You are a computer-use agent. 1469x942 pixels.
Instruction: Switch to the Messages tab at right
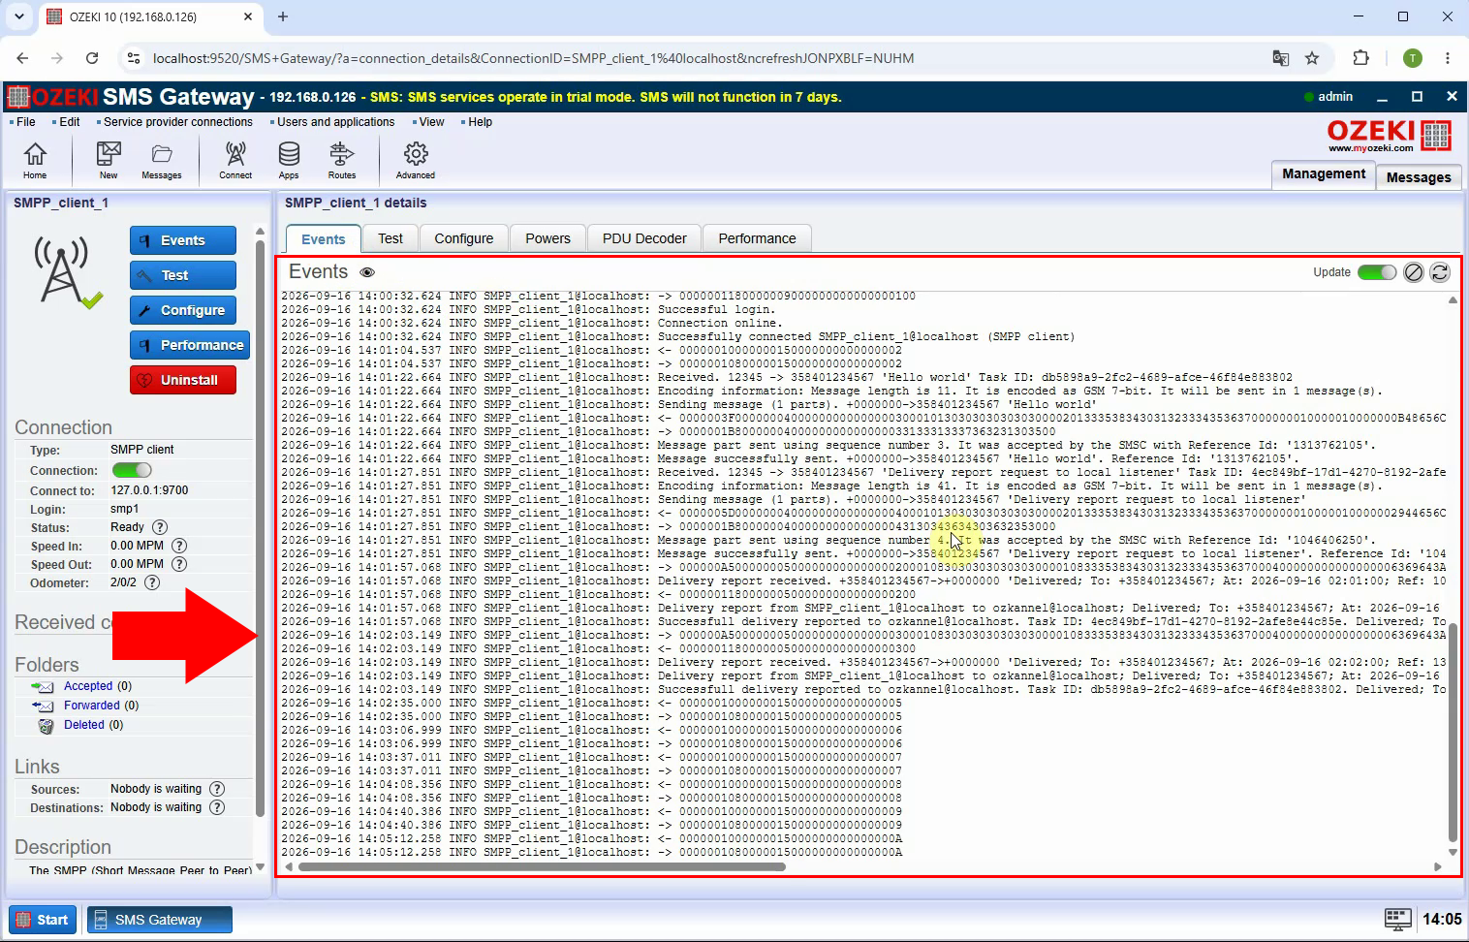(x=1419, y=177)
